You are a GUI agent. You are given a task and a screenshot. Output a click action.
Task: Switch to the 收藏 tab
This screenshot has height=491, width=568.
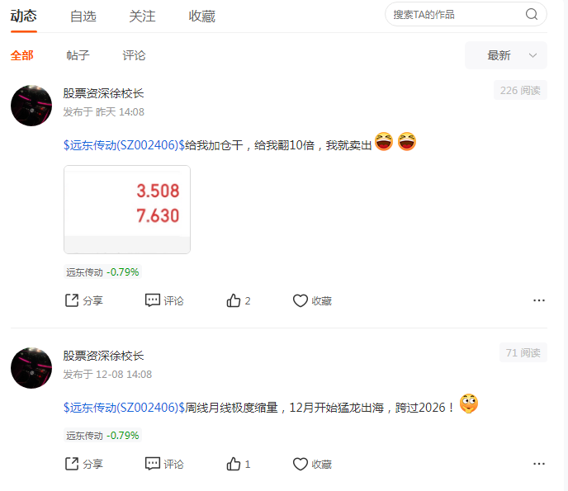tap(201, 17)
